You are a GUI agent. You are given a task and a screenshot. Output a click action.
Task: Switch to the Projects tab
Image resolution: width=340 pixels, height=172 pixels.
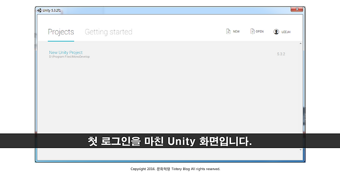[x=61, y=32]
